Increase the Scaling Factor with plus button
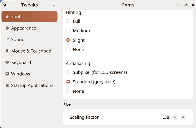The width and height of the screenshot is (196, 128). pos(183,117)
